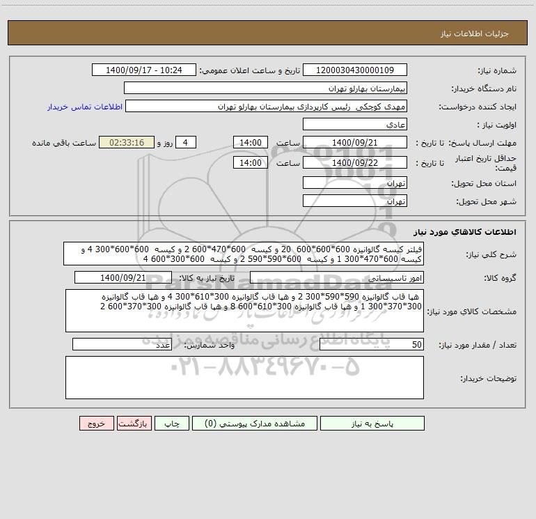
Task: Click the label توضیحات خریدار
Action: point(488,378)
